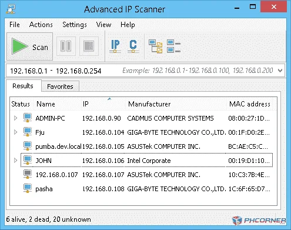The image size is (291, 230).
Task: Open the Help menu
Action: click(x=128, y=25)
